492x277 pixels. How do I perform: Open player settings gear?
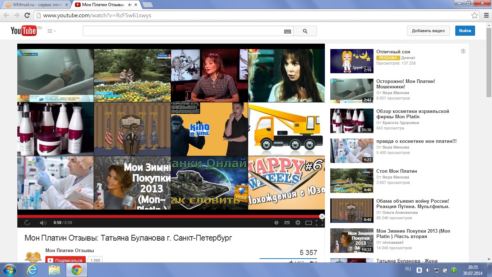298,223
